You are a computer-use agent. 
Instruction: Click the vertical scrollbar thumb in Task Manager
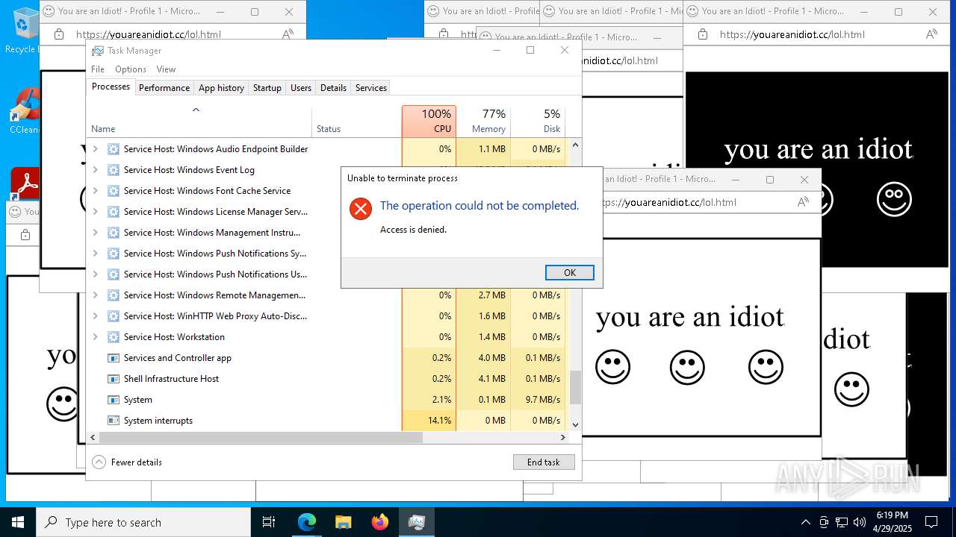(x=575, y=388)
